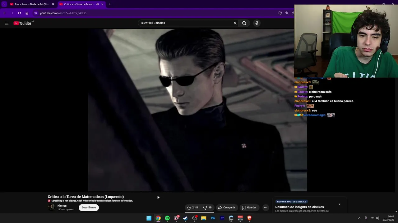Start voice search with the microphone
The height and width of the screenshot is (223, 398).
coord(257,23)
